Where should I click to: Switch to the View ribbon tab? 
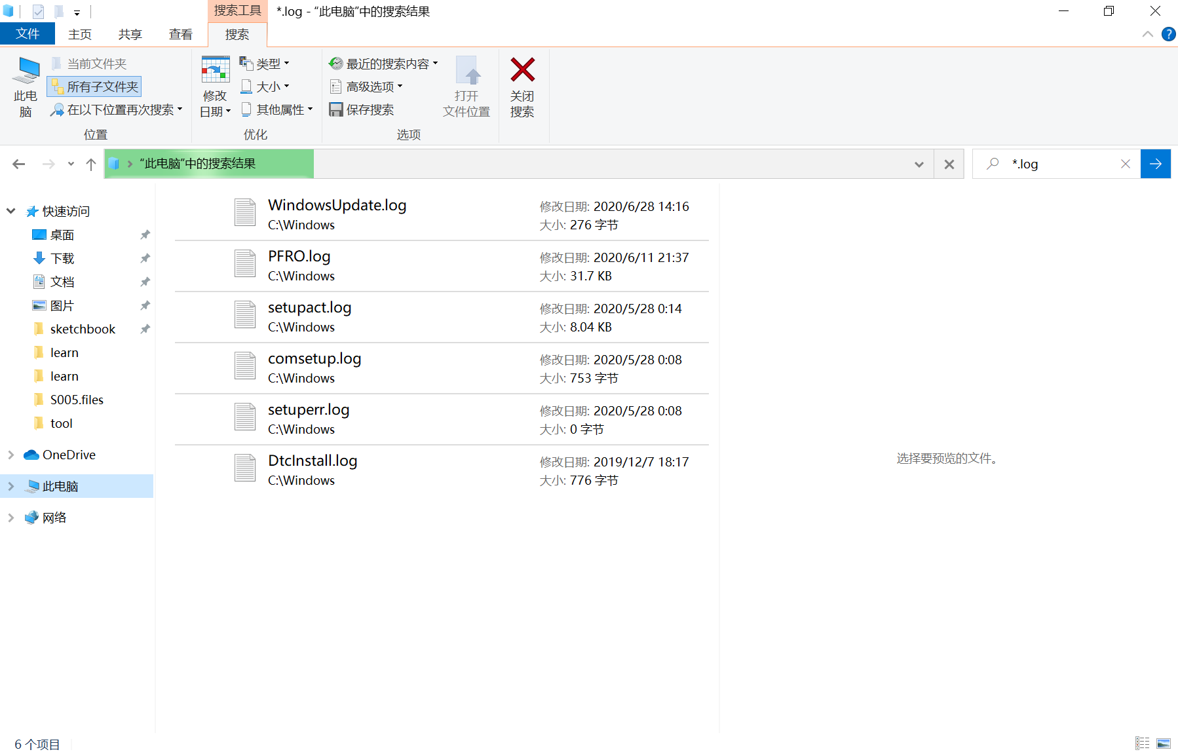[x=180, y=34]
